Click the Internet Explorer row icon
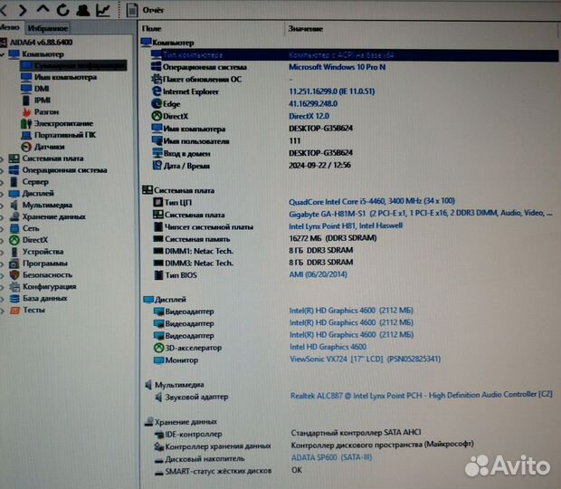561x489 pixels. [157, 91]
